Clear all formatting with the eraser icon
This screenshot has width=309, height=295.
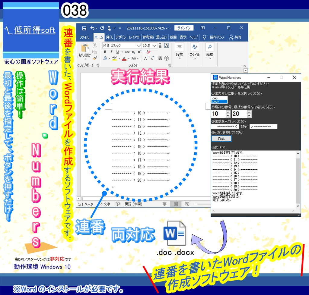[x=148, y=52]
